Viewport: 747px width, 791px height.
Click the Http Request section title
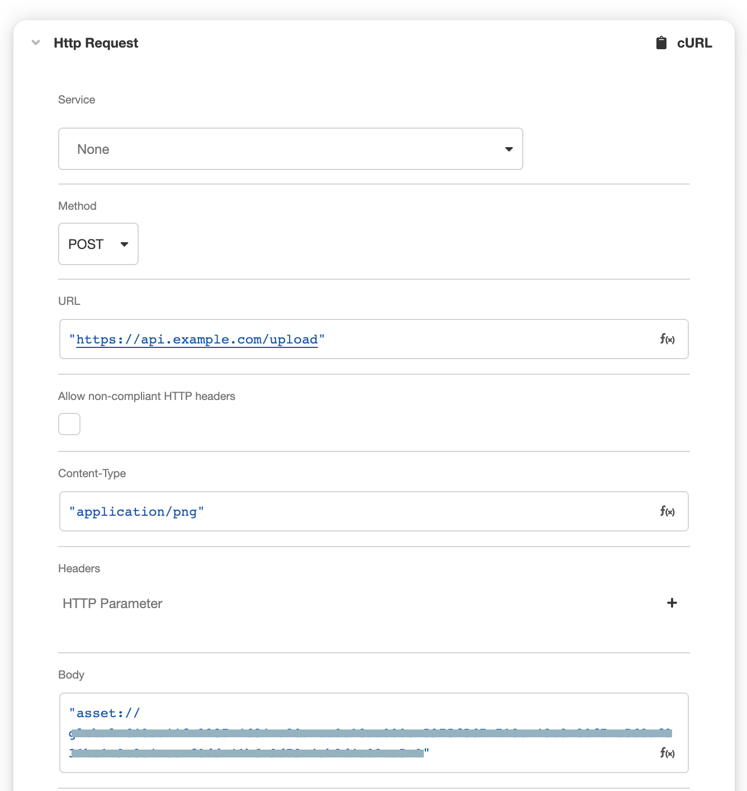(96, 43)
